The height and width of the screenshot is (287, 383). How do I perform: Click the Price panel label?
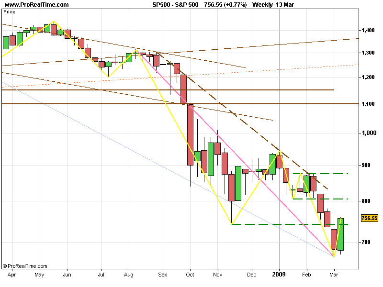pyautogui.click(x=9, y=12)
